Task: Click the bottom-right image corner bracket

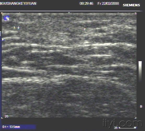Action: point(136,118)
